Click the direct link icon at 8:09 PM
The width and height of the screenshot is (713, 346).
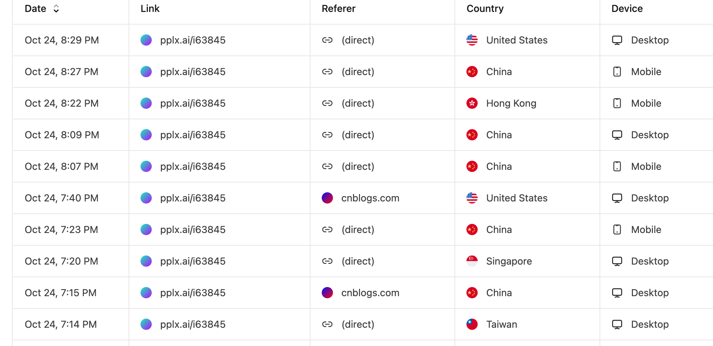(327, 135)
